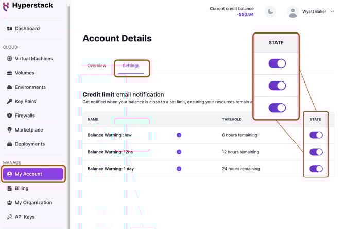
Task: Toggle dark mode with the moon icon
Action: (x=270, y=11)
